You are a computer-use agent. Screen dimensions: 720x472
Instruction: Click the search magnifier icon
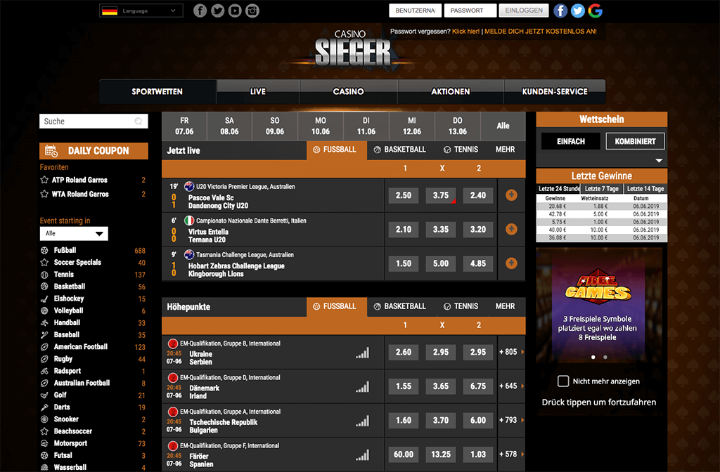139,121
